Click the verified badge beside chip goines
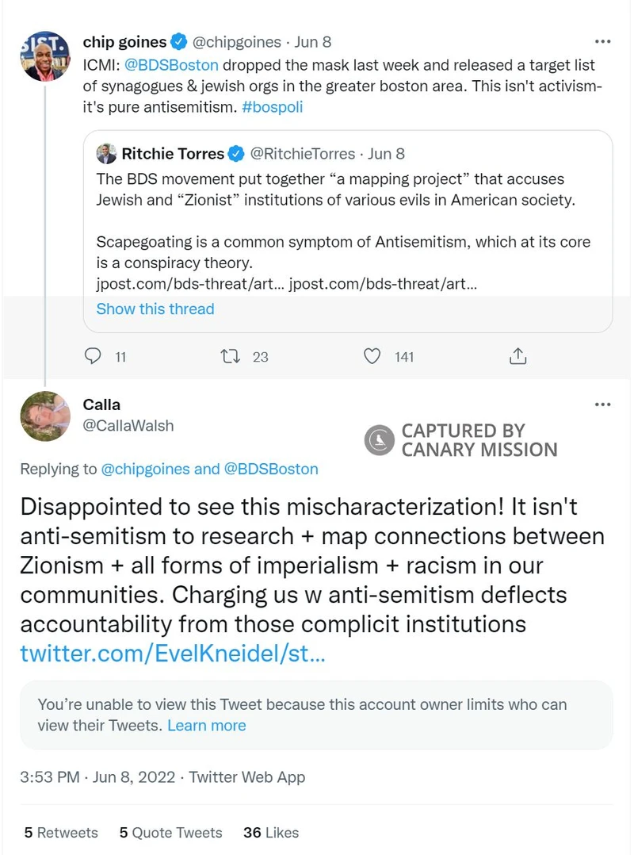Viewport: 634px width, 855px height. coord(180,42)
